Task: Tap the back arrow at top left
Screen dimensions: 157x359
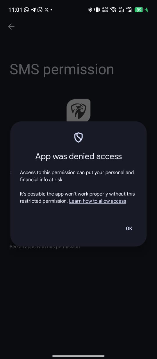Action: click(x=11, y=27)
